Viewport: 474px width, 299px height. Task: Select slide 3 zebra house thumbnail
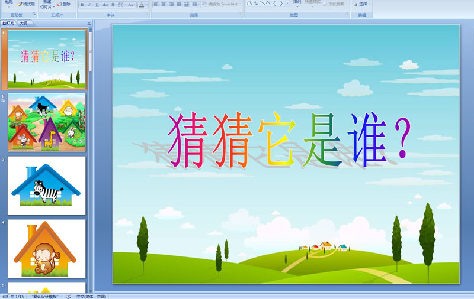click(x=47, y=186)
